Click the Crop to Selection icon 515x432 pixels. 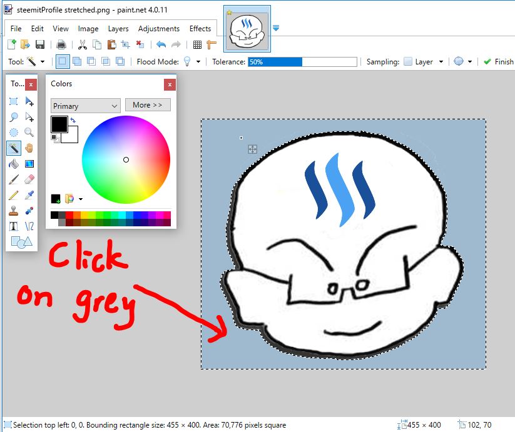click(126, 44)
